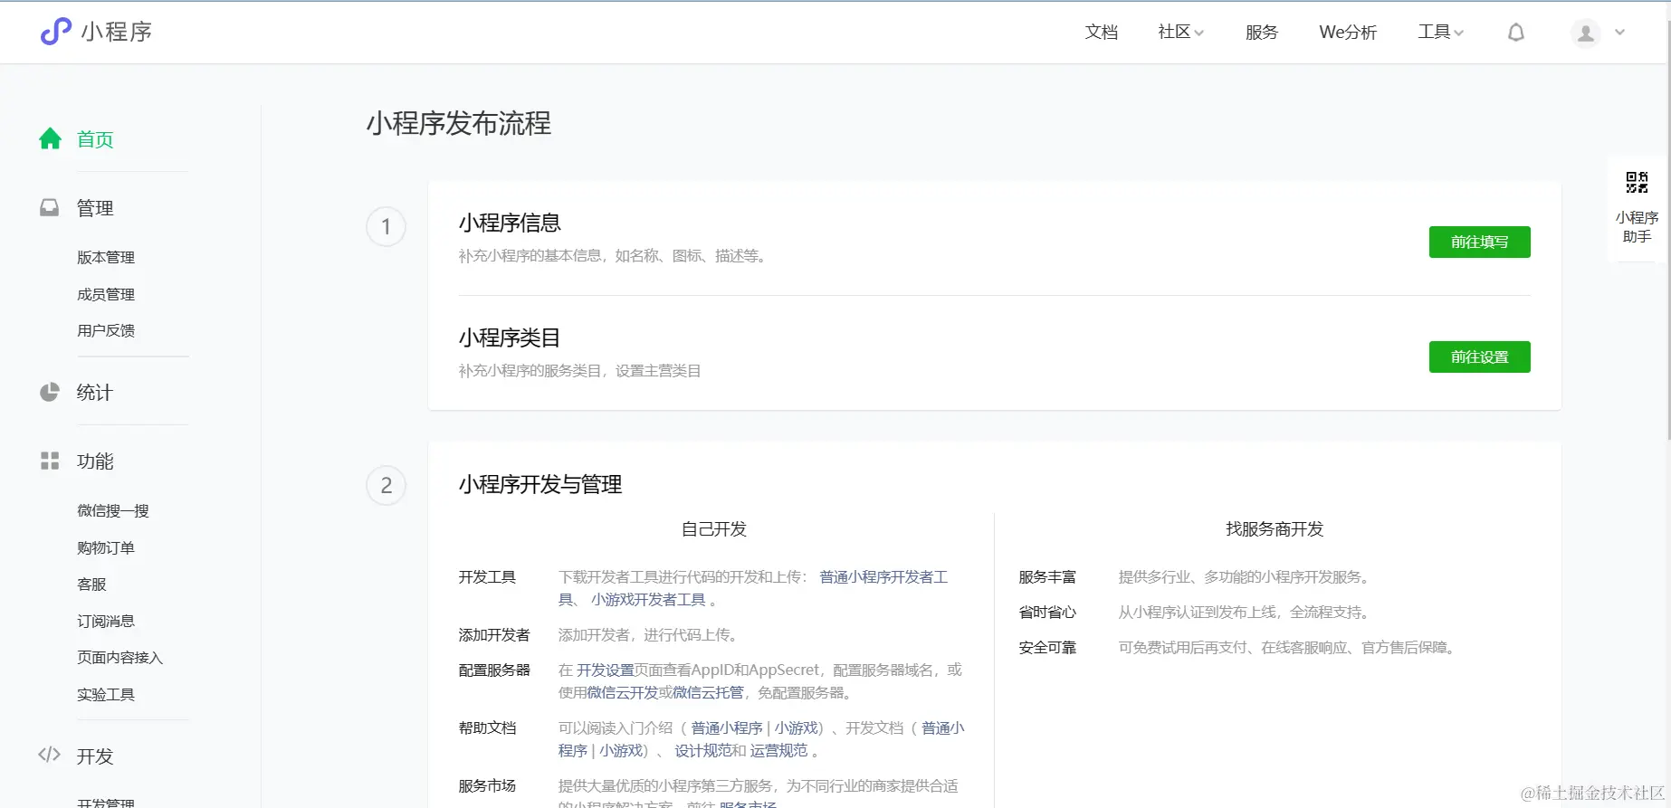Open 购物订单 sidebar item
1671x808 pixels.
[106, 548]
